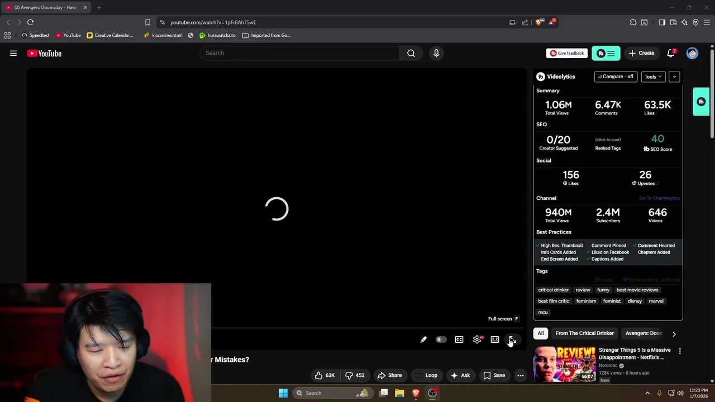Open the account avatar menu

[692, 53]
